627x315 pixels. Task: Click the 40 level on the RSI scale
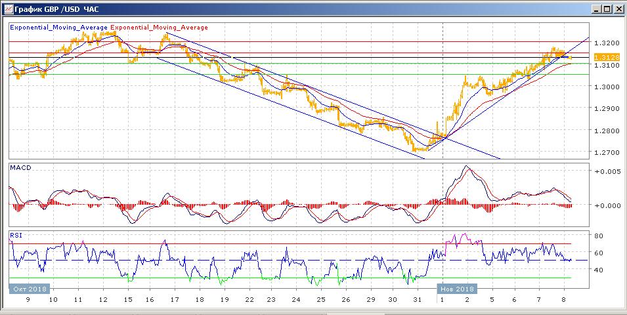tap(599, 270)
